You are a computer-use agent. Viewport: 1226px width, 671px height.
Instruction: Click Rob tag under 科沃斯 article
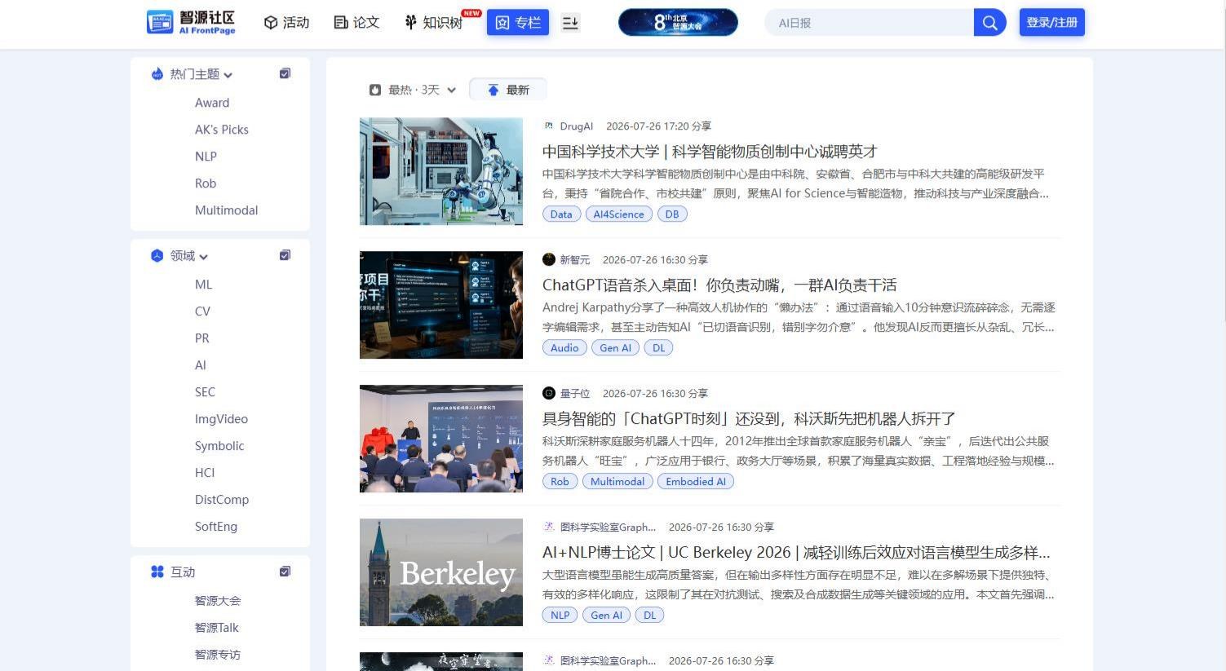[560, 482]
